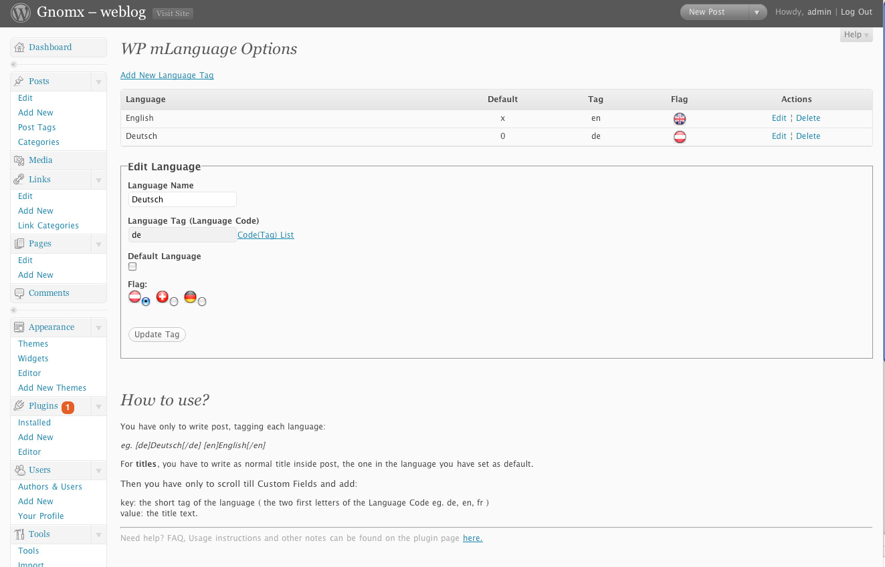
Task: Open Themes under Appearance
Action: pyautogui.click(x=33, y=344)
